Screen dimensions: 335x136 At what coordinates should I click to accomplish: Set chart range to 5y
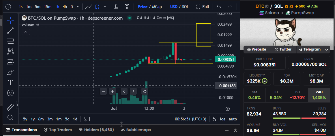coord(25,119)
